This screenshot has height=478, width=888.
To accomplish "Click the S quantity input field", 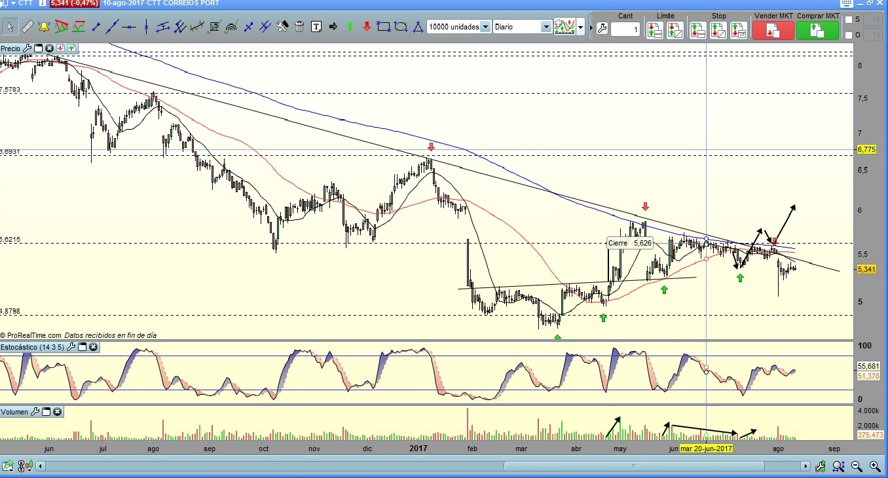I will tap(872, 20).
